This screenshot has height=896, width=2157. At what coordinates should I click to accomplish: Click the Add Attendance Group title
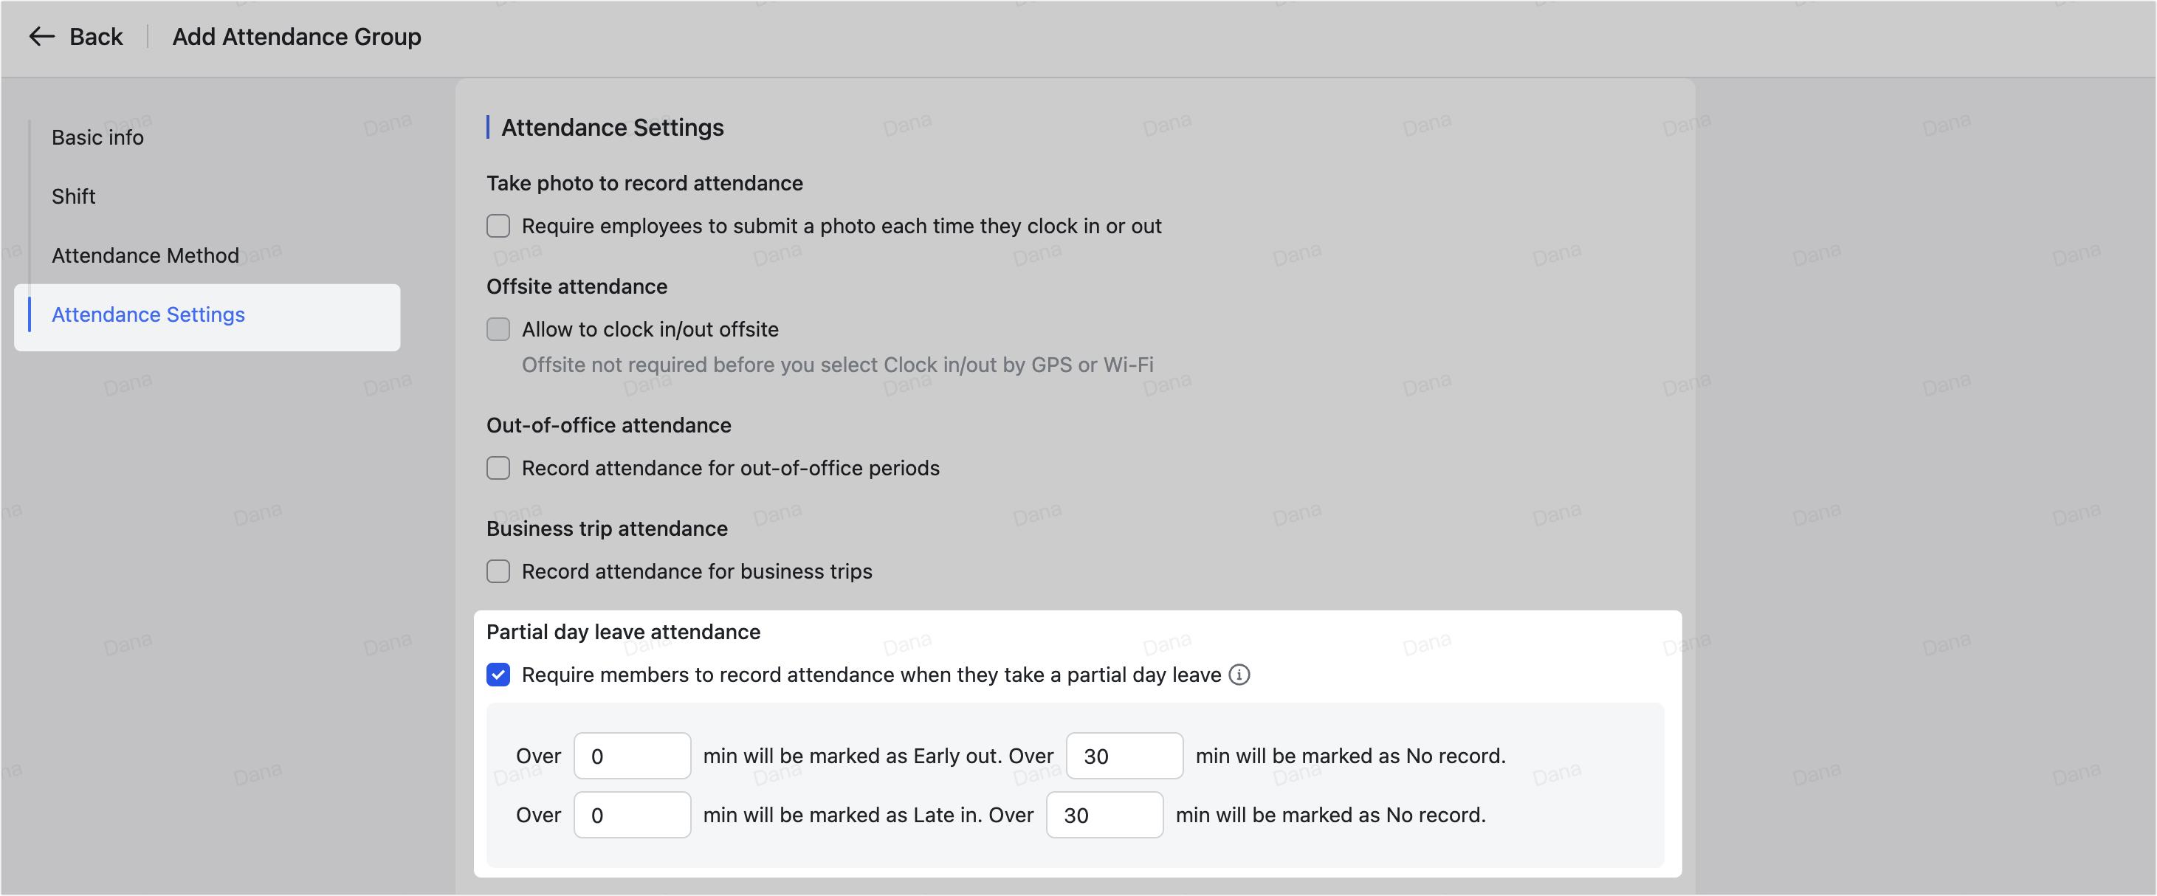point(297,36)
